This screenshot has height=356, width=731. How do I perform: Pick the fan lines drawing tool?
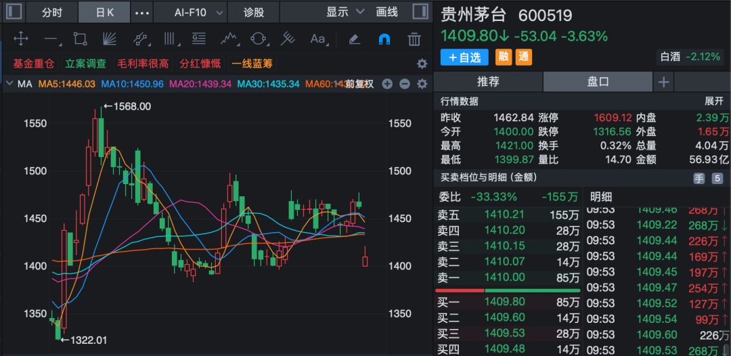[x=109, y=39]
